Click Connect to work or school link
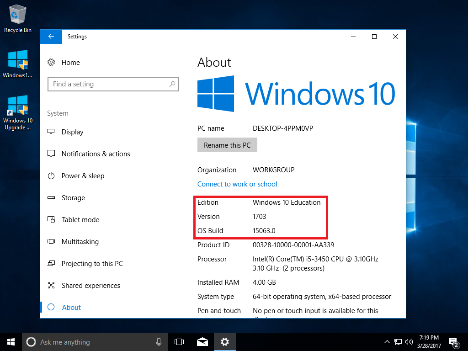The width and height of the screenshot is (468, 351). click(237, 184)
